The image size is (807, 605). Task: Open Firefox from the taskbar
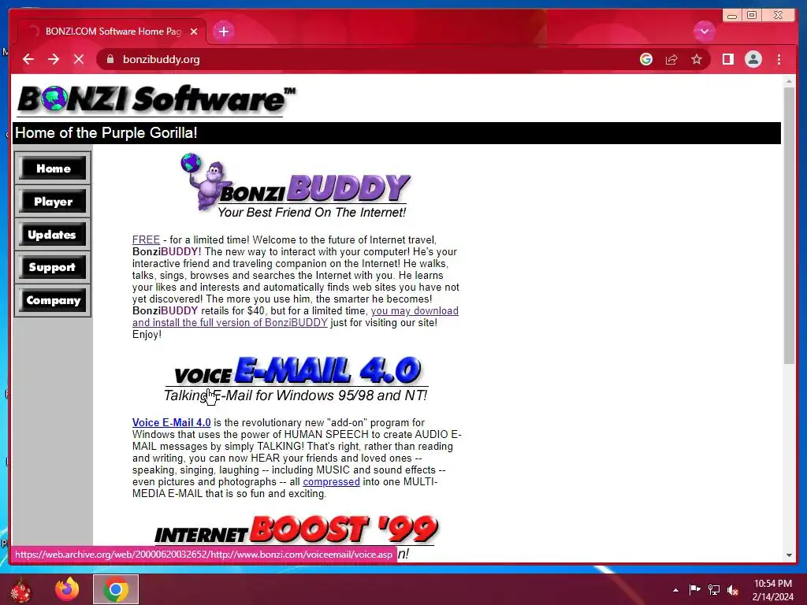click(x=67, y=589)
